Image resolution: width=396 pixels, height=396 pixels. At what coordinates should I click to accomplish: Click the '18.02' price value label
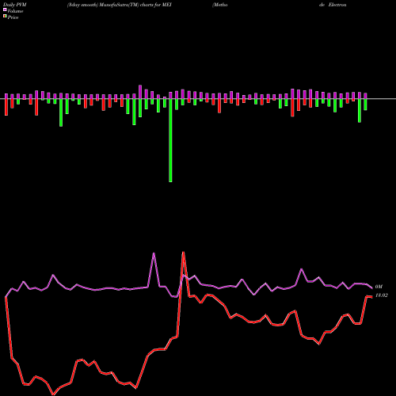[x=382, y=295]
